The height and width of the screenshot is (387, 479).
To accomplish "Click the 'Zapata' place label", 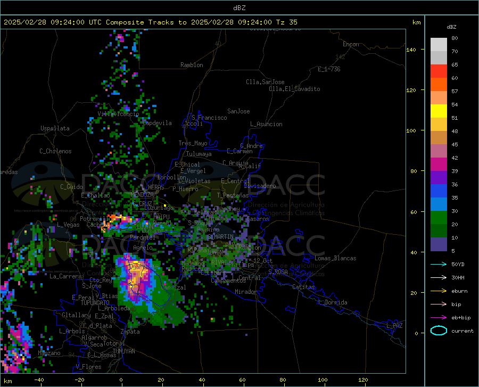I will (x=130, y=332).
